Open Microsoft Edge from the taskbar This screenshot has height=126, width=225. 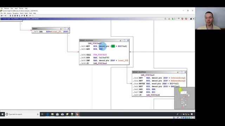pyautogui.click(x=47, y=114)
